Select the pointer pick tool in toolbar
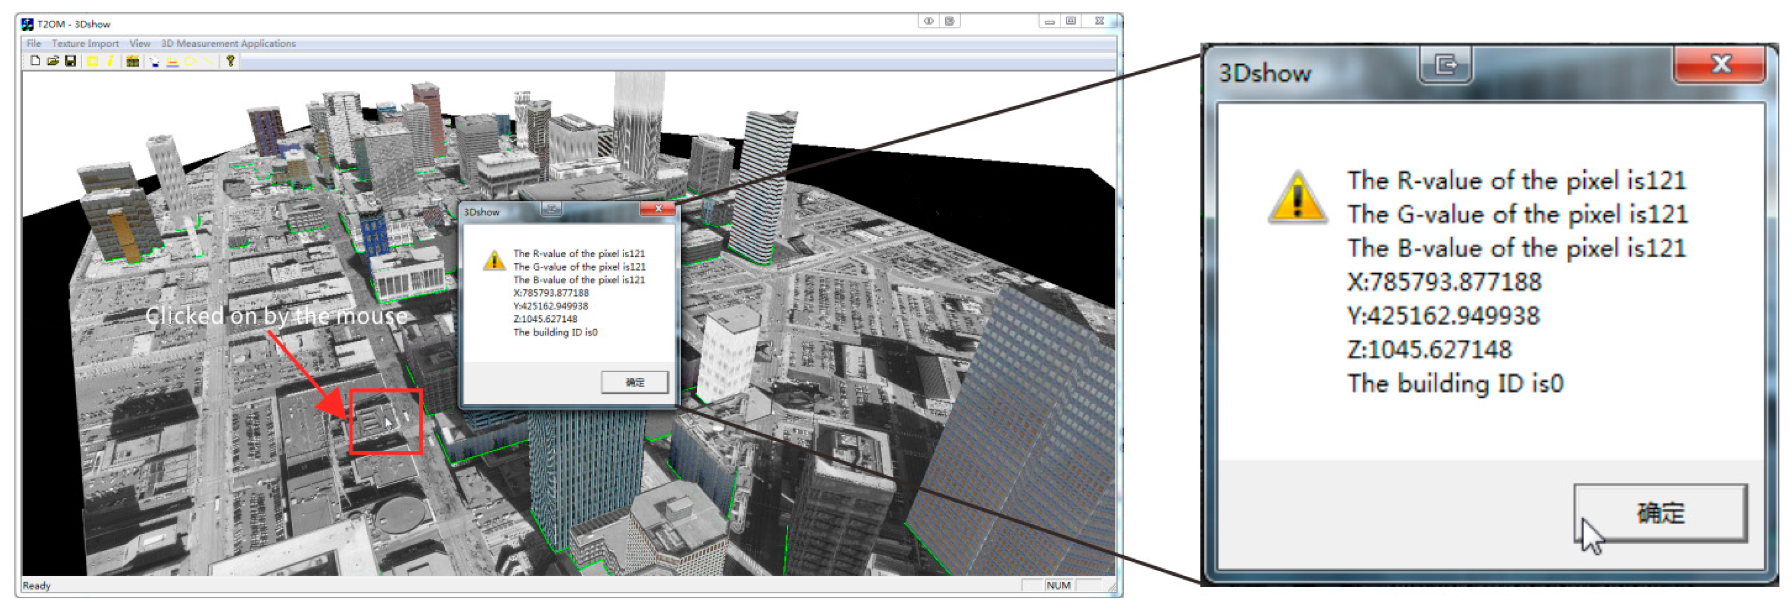This screenshot has width=1792, height=610. (155, 61)
